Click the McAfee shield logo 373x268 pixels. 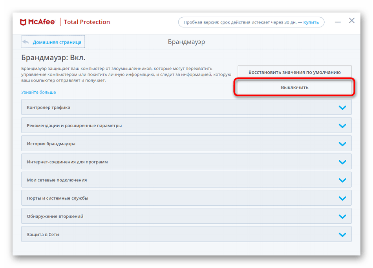(x=23, y=22)
